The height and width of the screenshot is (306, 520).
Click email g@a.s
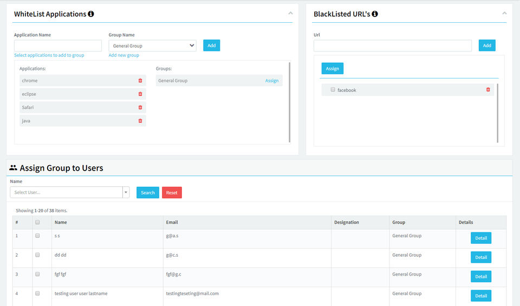point(172,236)
